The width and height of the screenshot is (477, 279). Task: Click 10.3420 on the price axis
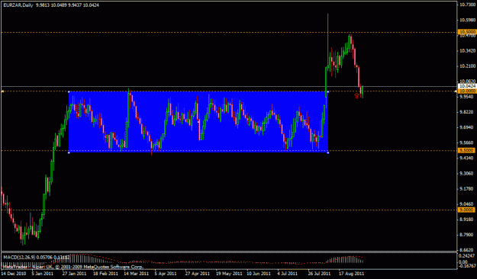click(x=467, y=51)
